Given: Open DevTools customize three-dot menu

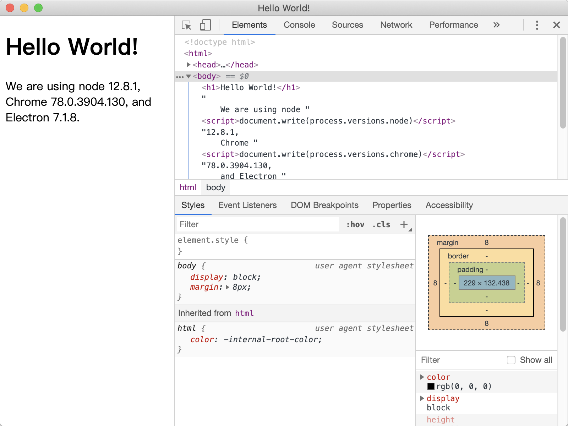Looking at the screenshot, I should [537, 25].
